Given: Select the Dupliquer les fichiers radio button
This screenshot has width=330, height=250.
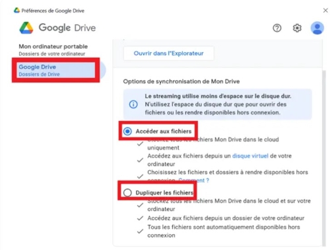Looking at the screenshot, I should [x=127, y=192].
